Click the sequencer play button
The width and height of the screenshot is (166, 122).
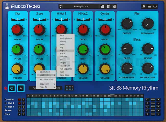[21, 88]
